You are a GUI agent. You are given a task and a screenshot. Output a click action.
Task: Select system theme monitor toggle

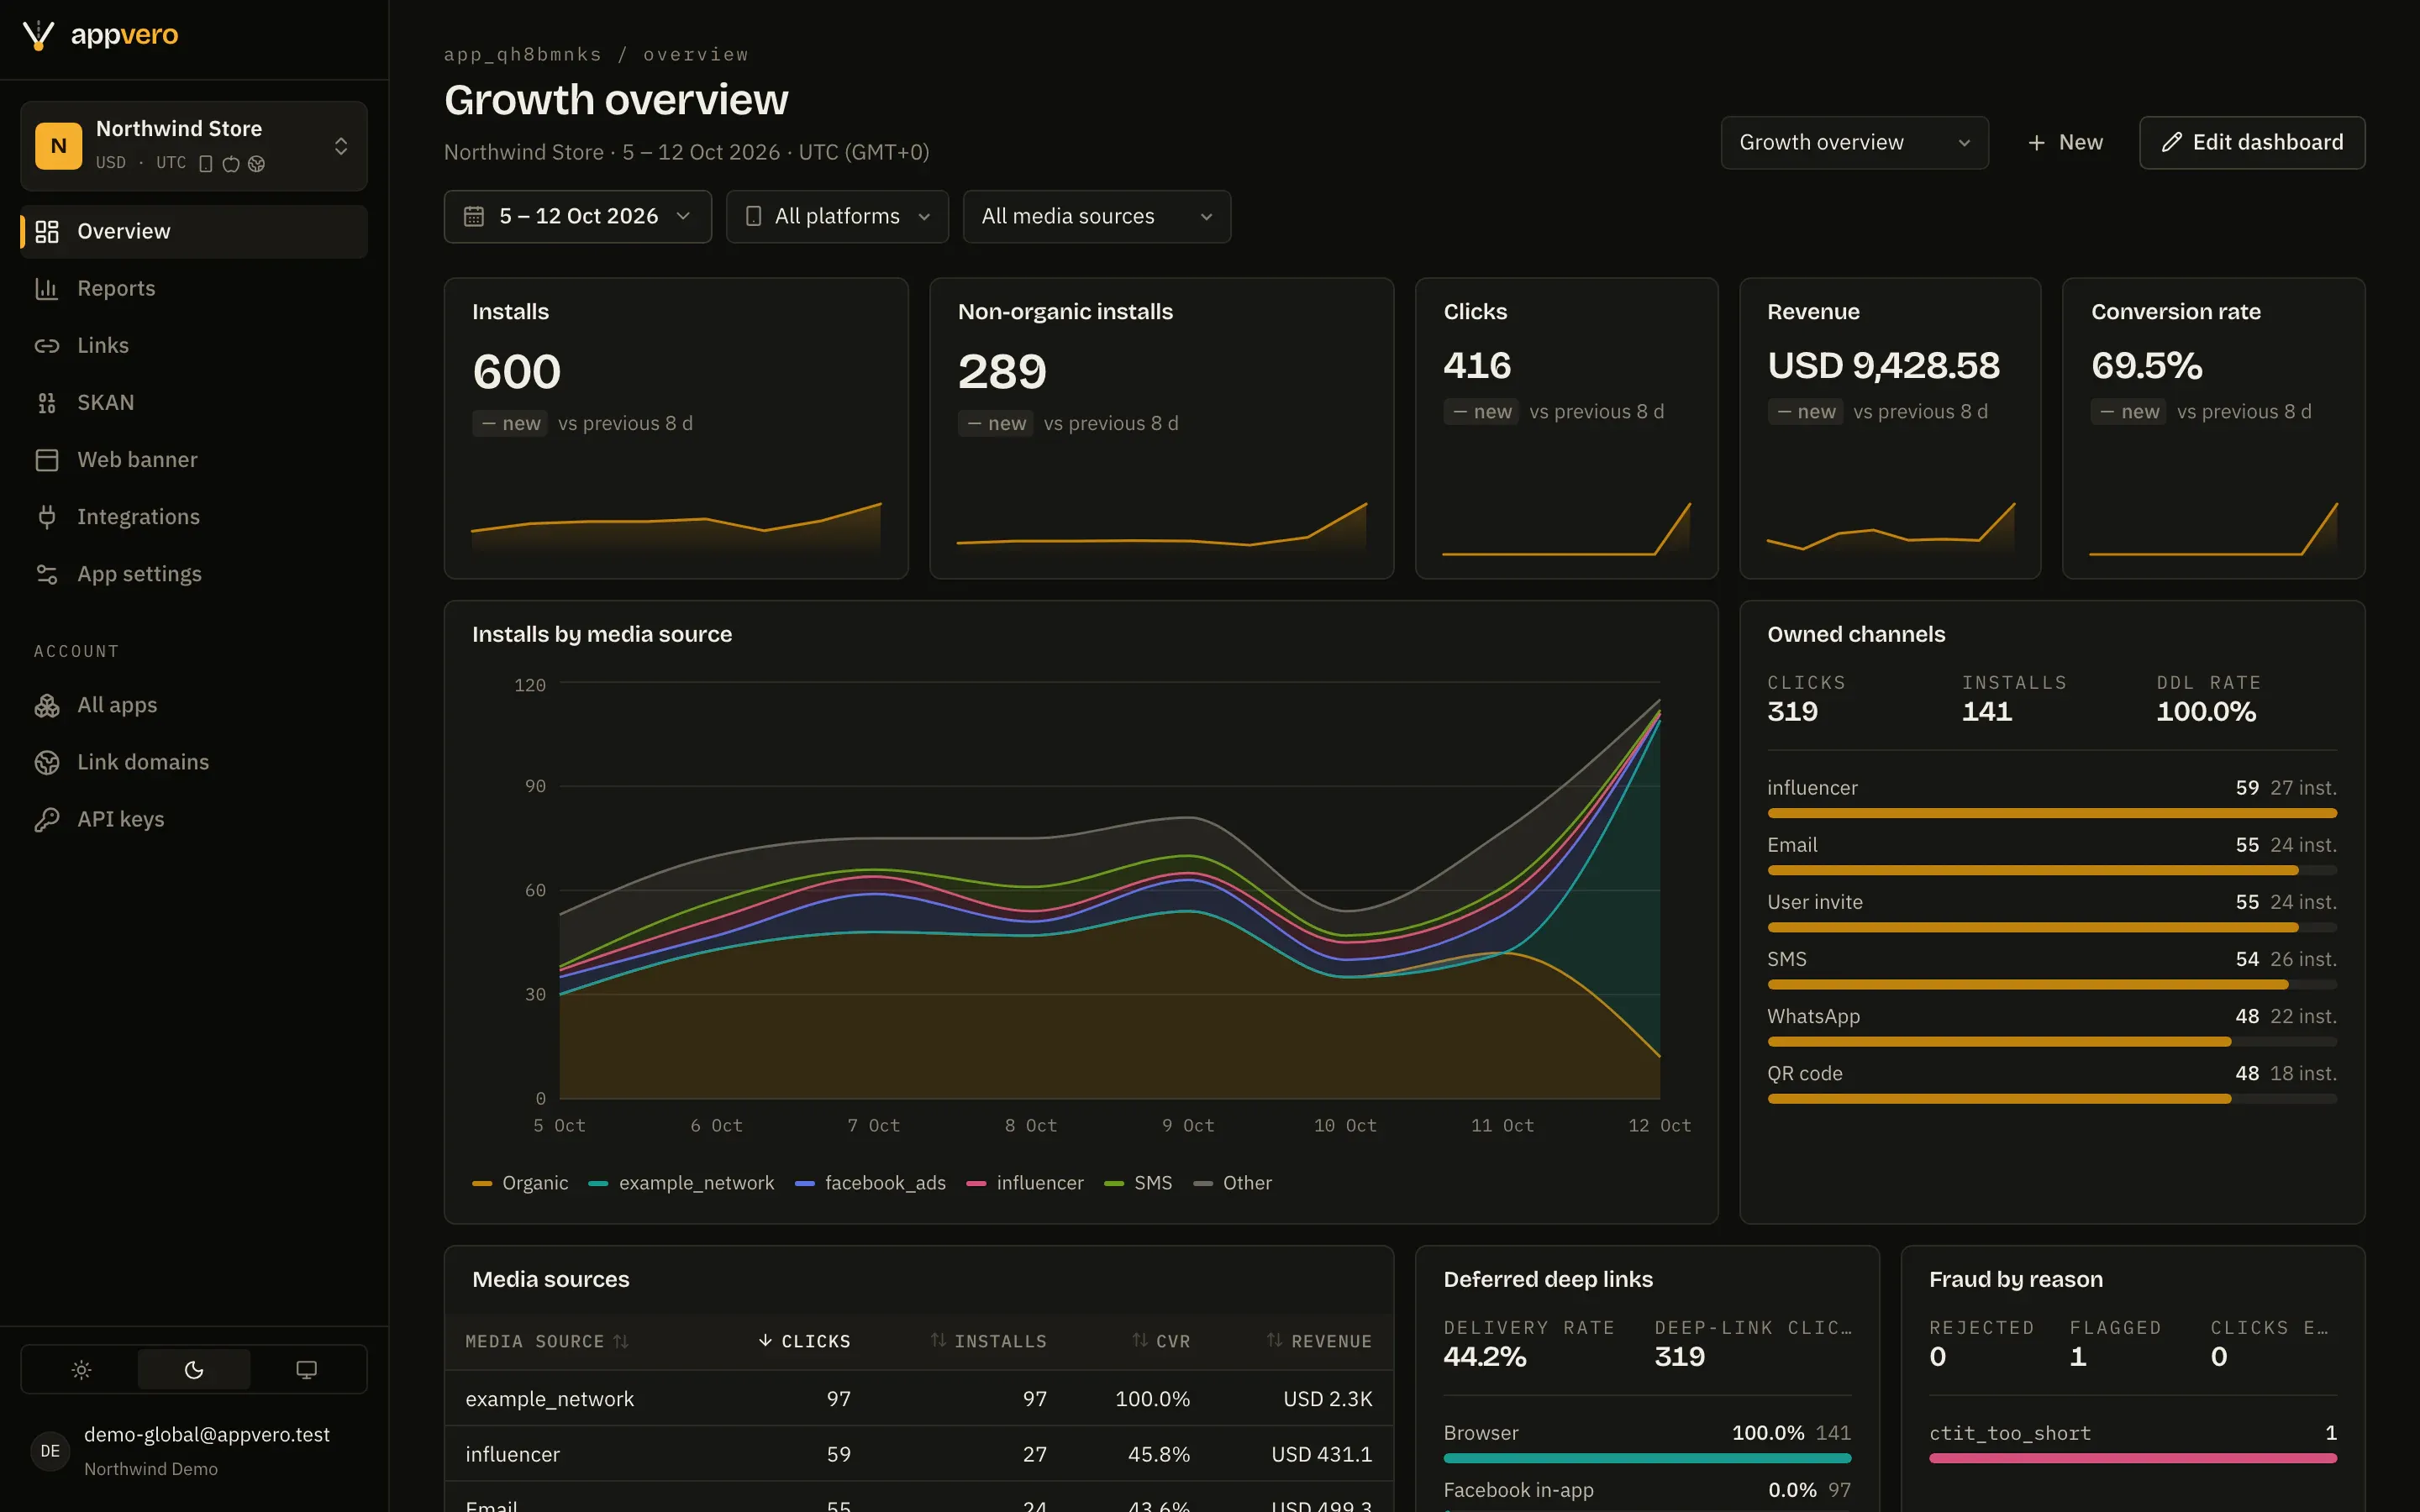(307, 1370)
